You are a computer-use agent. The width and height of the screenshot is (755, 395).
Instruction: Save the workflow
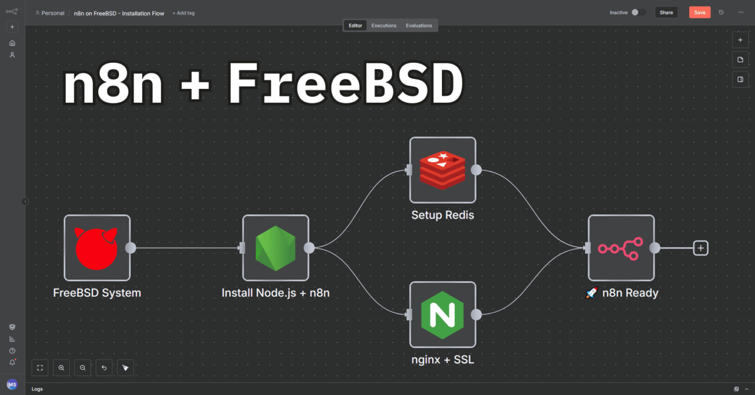(699, 12)
